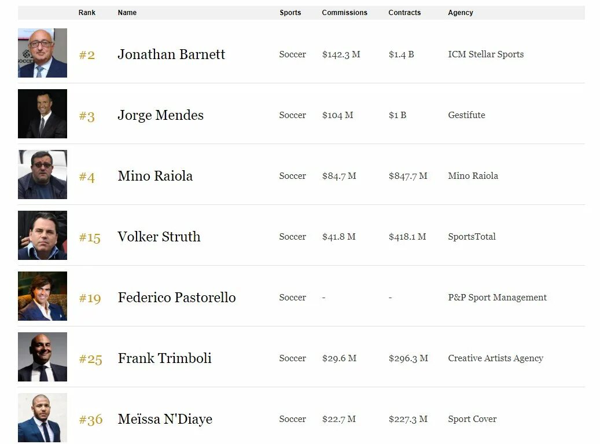Open the Jonathan Barnett name link
The width and height of the screenshot is (600, 444).
coord(171,54)
